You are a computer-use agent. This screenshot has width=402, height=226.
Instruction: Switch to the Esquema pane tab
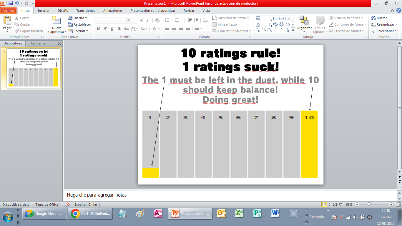38,43
